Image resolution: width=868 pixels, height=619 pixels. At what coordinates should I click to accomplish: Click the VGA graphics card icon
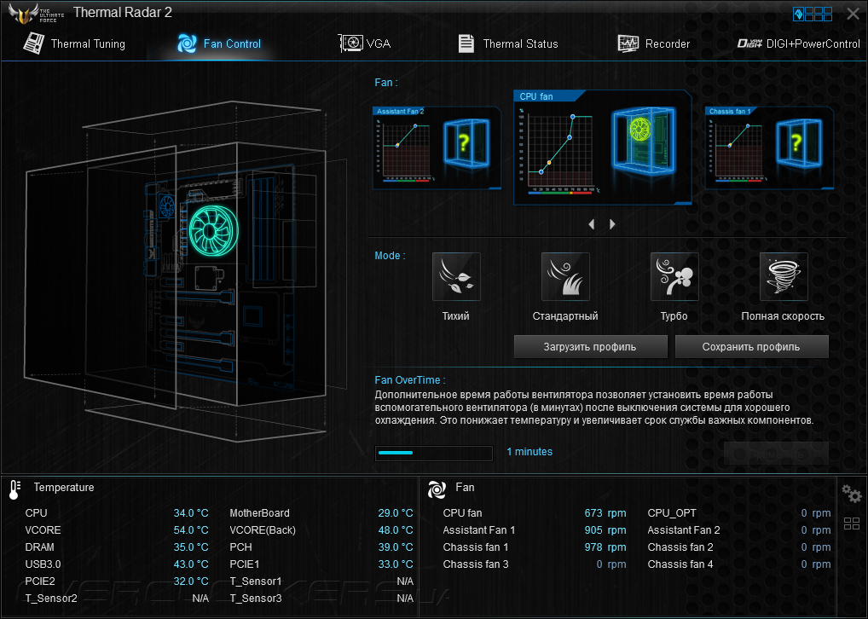350,43
